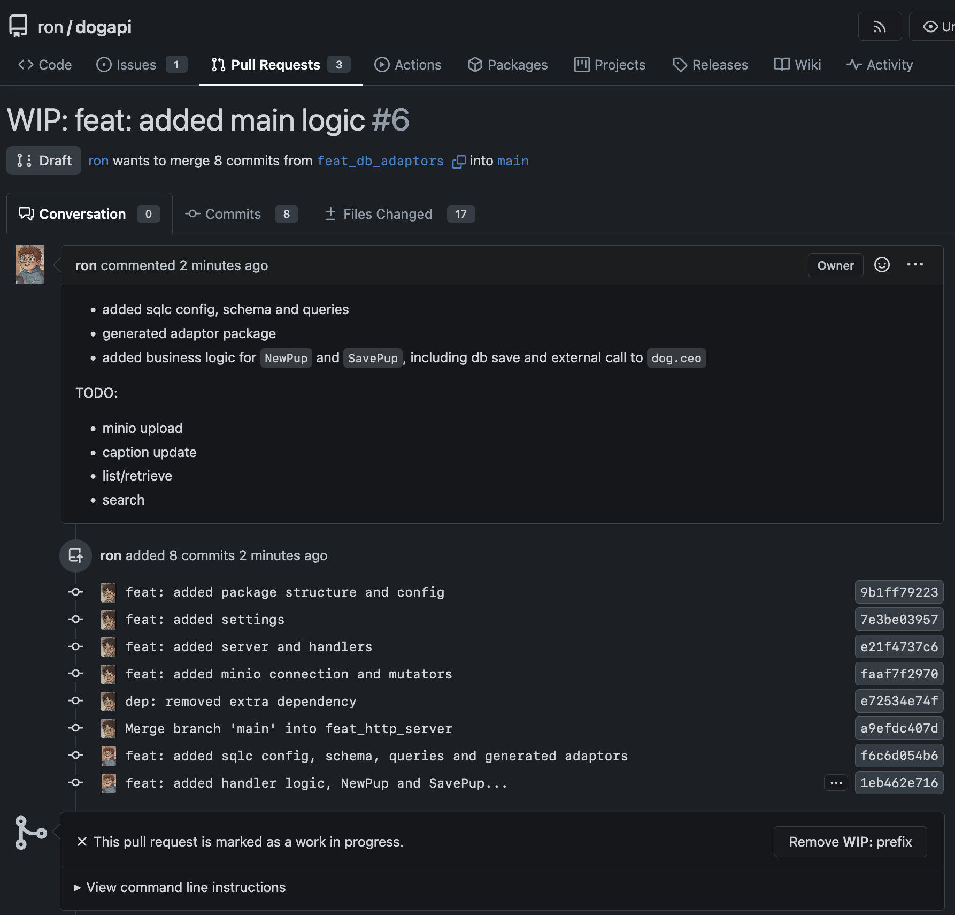This screenshot has width=955, height=915.
Task: Open the comment options ellipsis menu
Action: point(915,265)
